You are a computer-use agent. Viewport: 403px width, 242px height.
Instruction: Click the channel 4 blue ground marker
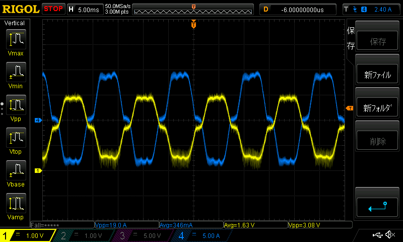tap(38, 120)
